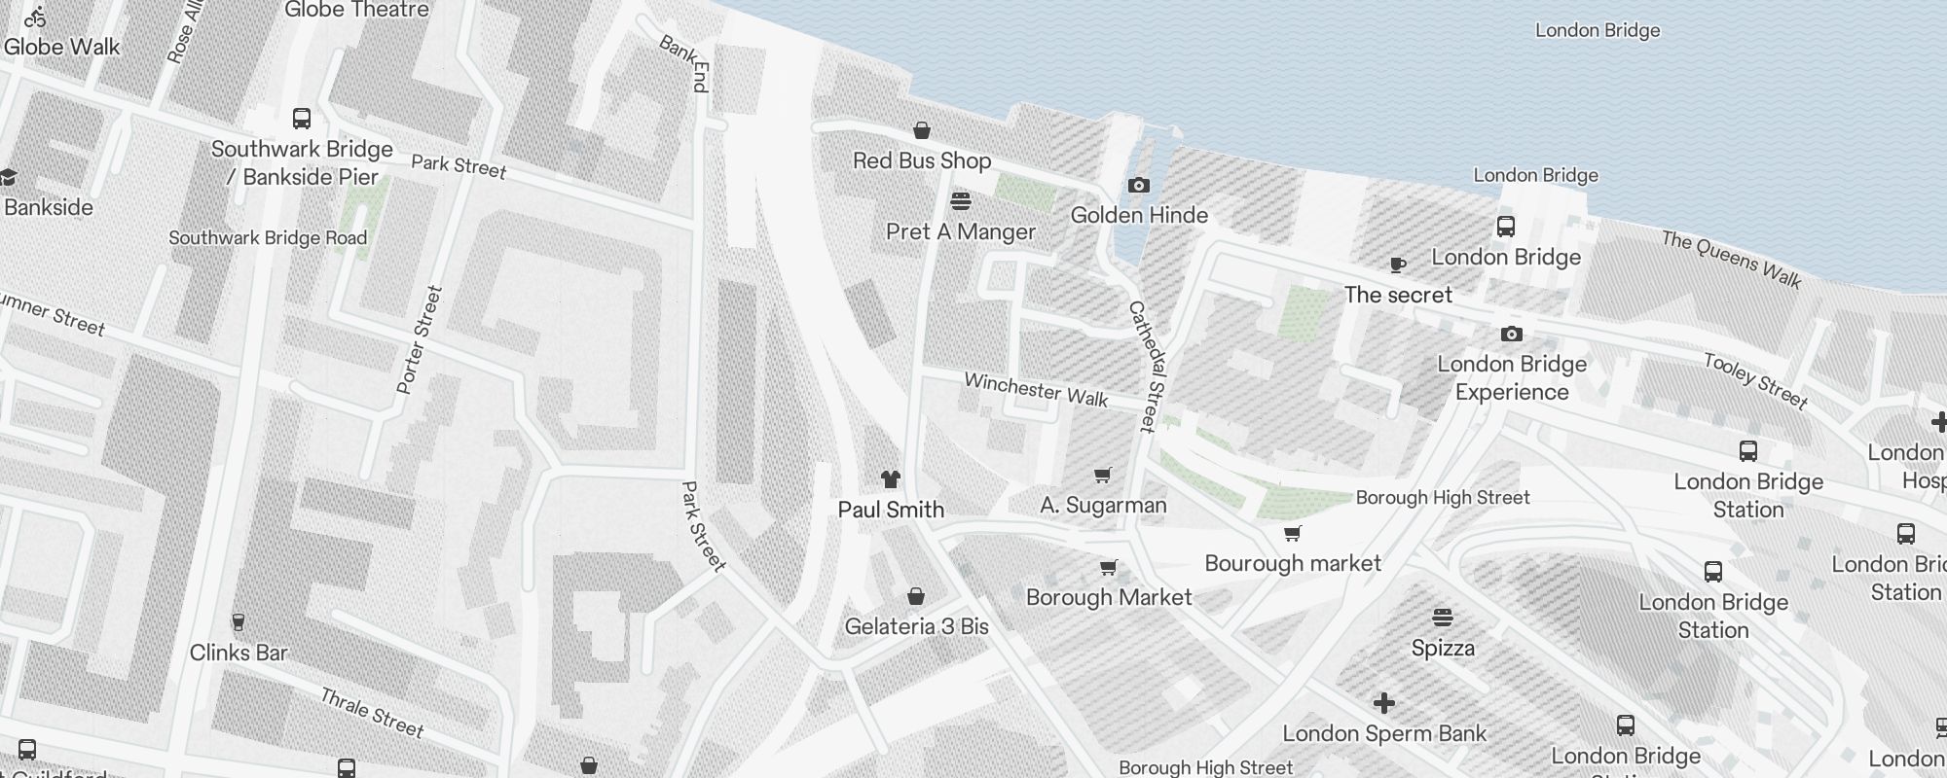Click the A. Sugarman shopping cart icon

tap(1102, 475)
